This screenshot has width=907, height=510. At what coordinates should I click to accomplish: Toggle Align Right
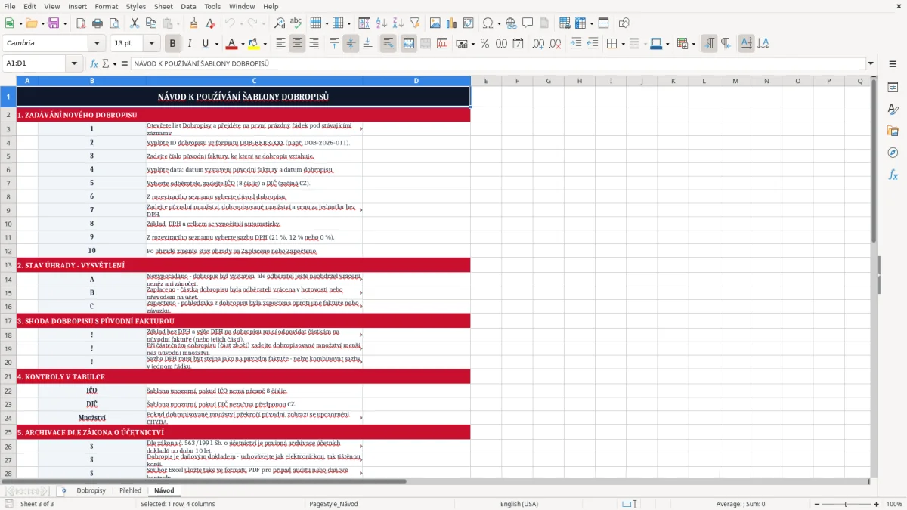pos(314,44)
